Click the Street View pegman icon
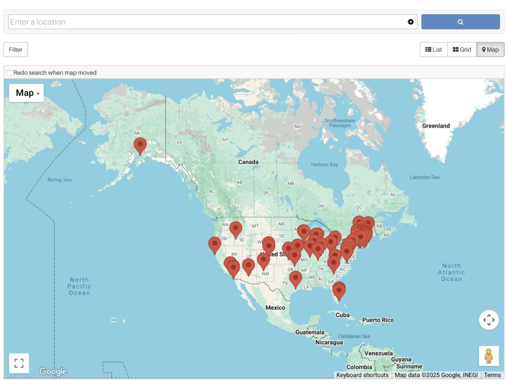The width and height of the screenshot is (508, 386). 489,356
